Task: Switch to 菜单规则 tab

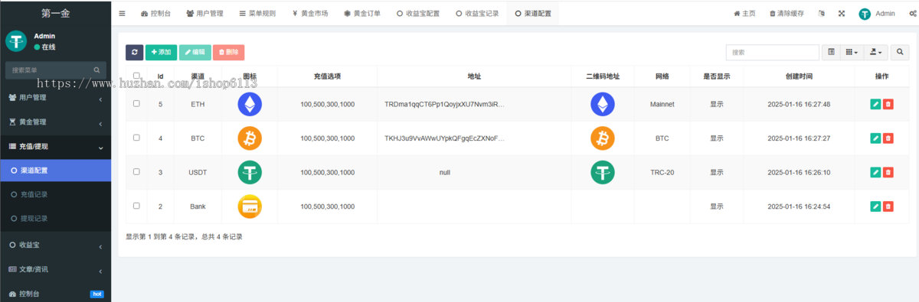Action: (x=257, y=14)
